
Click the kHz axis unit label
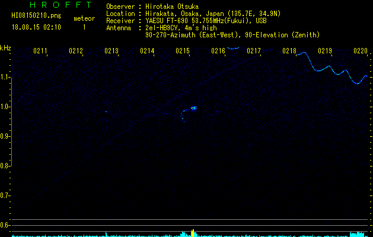coord(5,48)
